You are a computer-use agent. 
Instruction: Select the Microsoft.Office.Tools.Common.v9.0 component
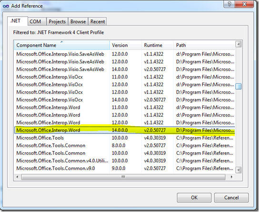(x=125, y=168)
